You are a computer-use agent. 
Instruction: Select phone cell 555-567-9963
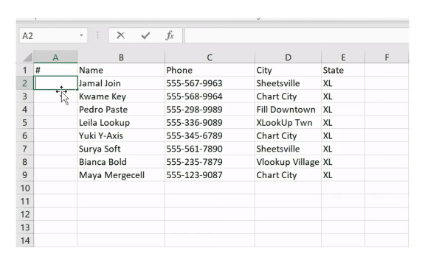tap(210, 83)
